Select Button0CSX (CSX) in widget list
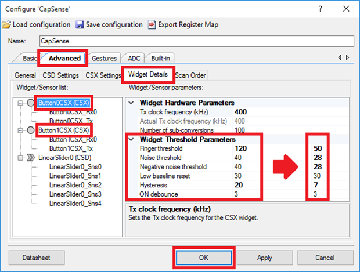The width and height of the screenshot is (360, 272). click(64, 103)
